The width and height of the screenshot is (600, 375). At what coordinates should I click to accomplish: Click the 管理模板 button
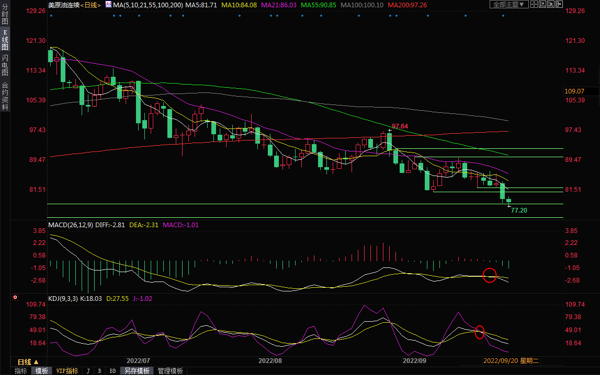pos(171,371)
